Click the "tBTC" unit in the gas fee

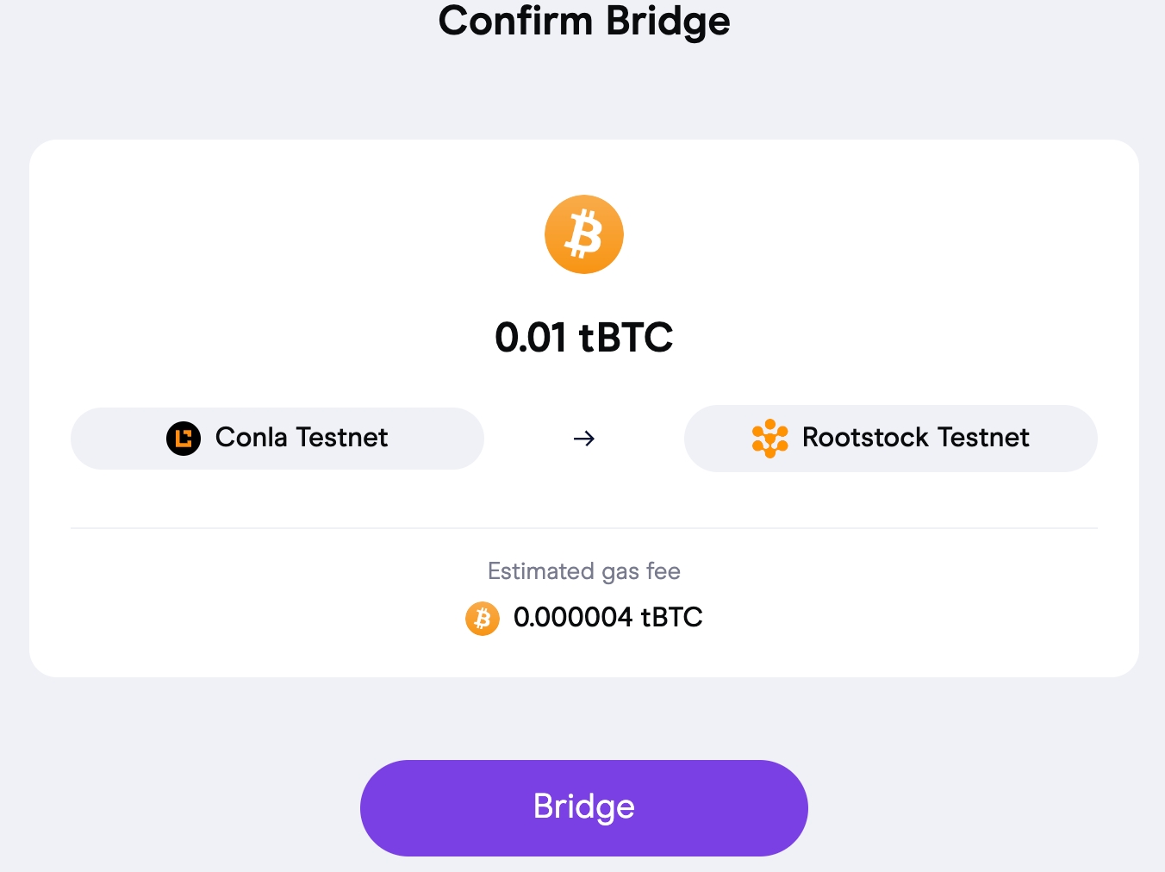coord(671,617)
